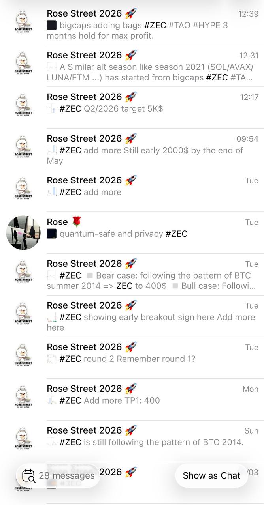This screenshot has height=505, width=264.
Task: Tap Rose profile photo avatar
Action: (23, 233)
